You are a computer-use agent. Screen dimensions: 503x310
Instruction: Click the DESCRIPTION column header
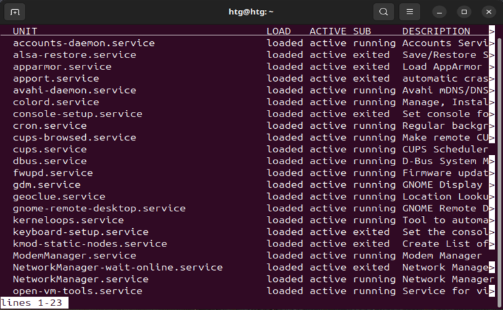(436, 31)
